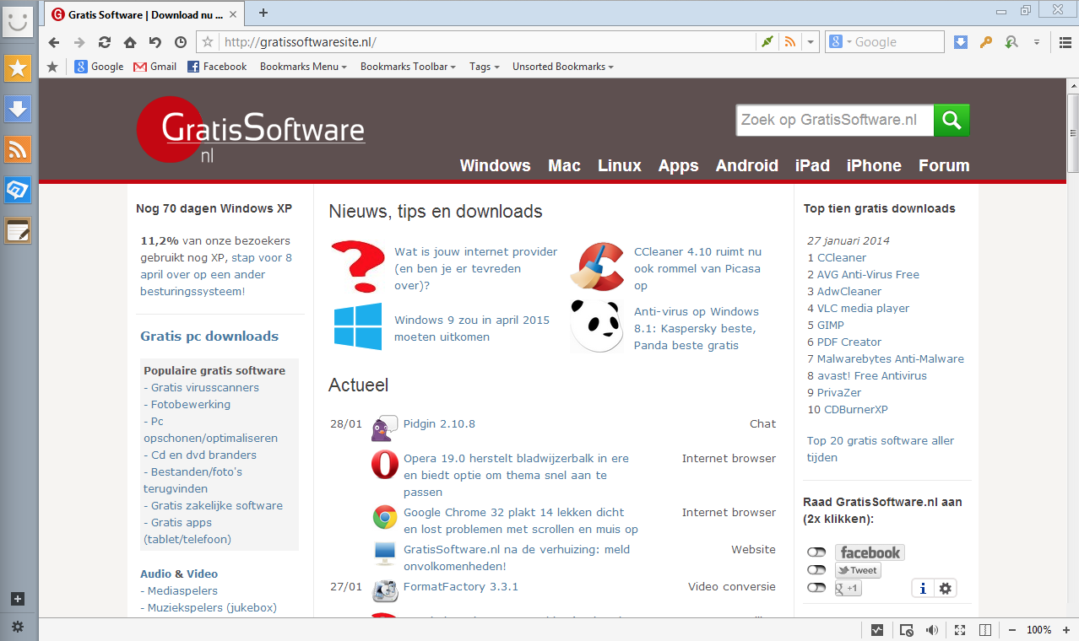Click the undo closed tab icon
Viewport: 1079px width, 641px height.
coord(155,42)
